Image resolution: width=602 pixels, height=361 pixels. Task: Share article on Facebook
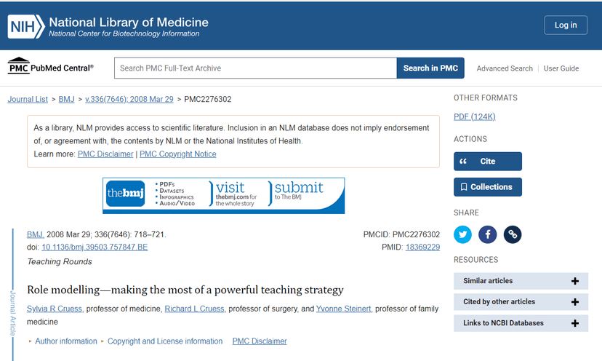[488, 234]
